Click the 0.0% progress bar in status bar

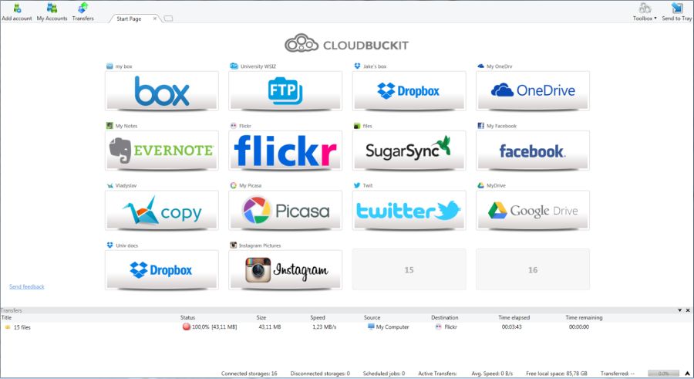(x=663, y=374)
